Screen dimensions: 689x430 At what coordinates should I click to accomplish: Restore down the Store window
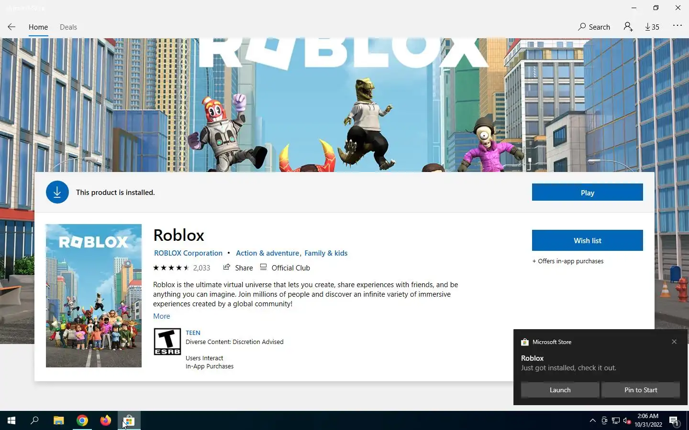click(x=656, y=8)
